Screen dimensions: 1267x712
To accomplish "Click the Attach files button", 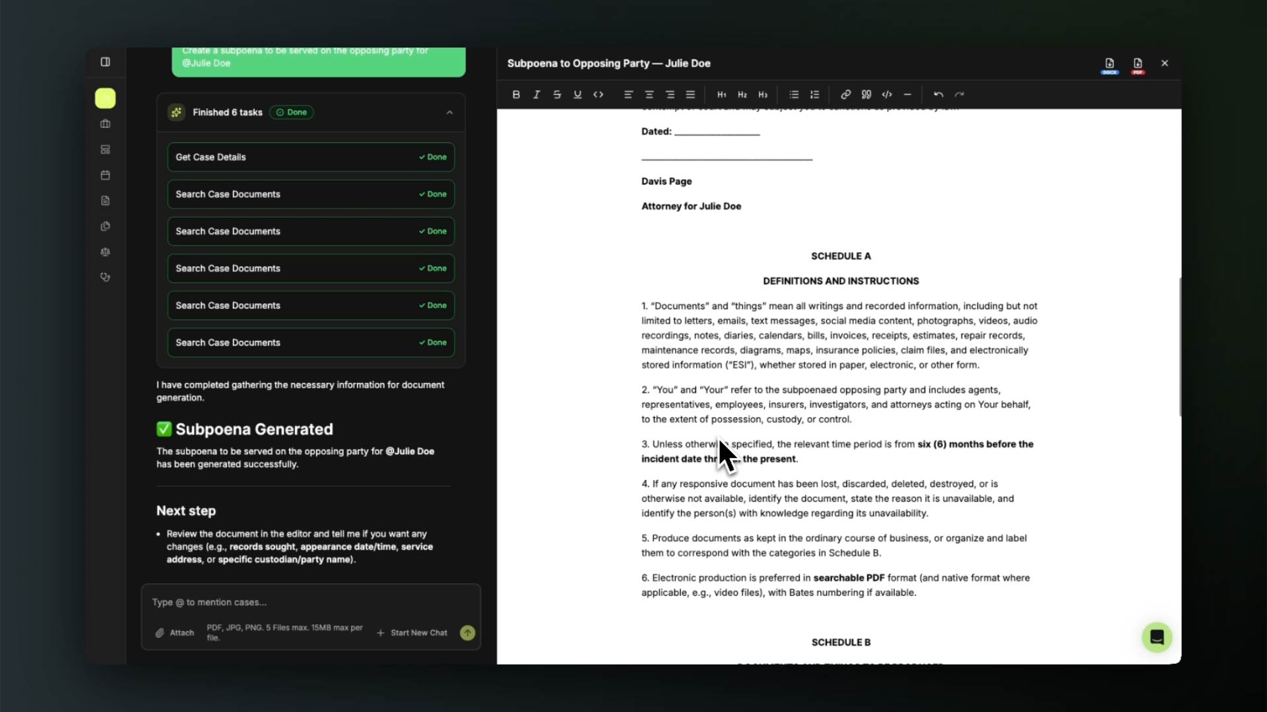I will coord(175,633).
